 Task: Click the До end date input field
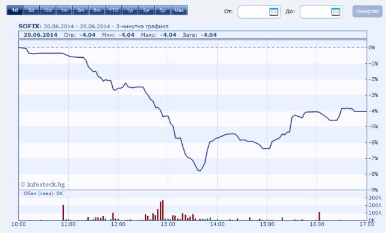pos(321,12)
